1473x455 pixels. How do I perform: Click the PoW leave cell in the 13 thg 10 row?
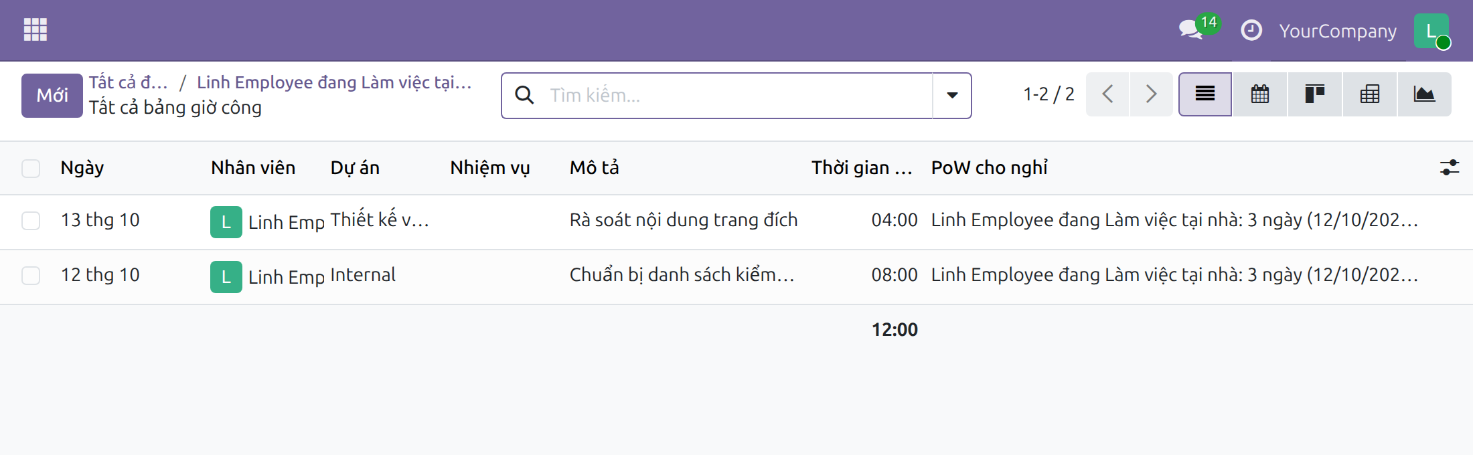coord(1174,220)
